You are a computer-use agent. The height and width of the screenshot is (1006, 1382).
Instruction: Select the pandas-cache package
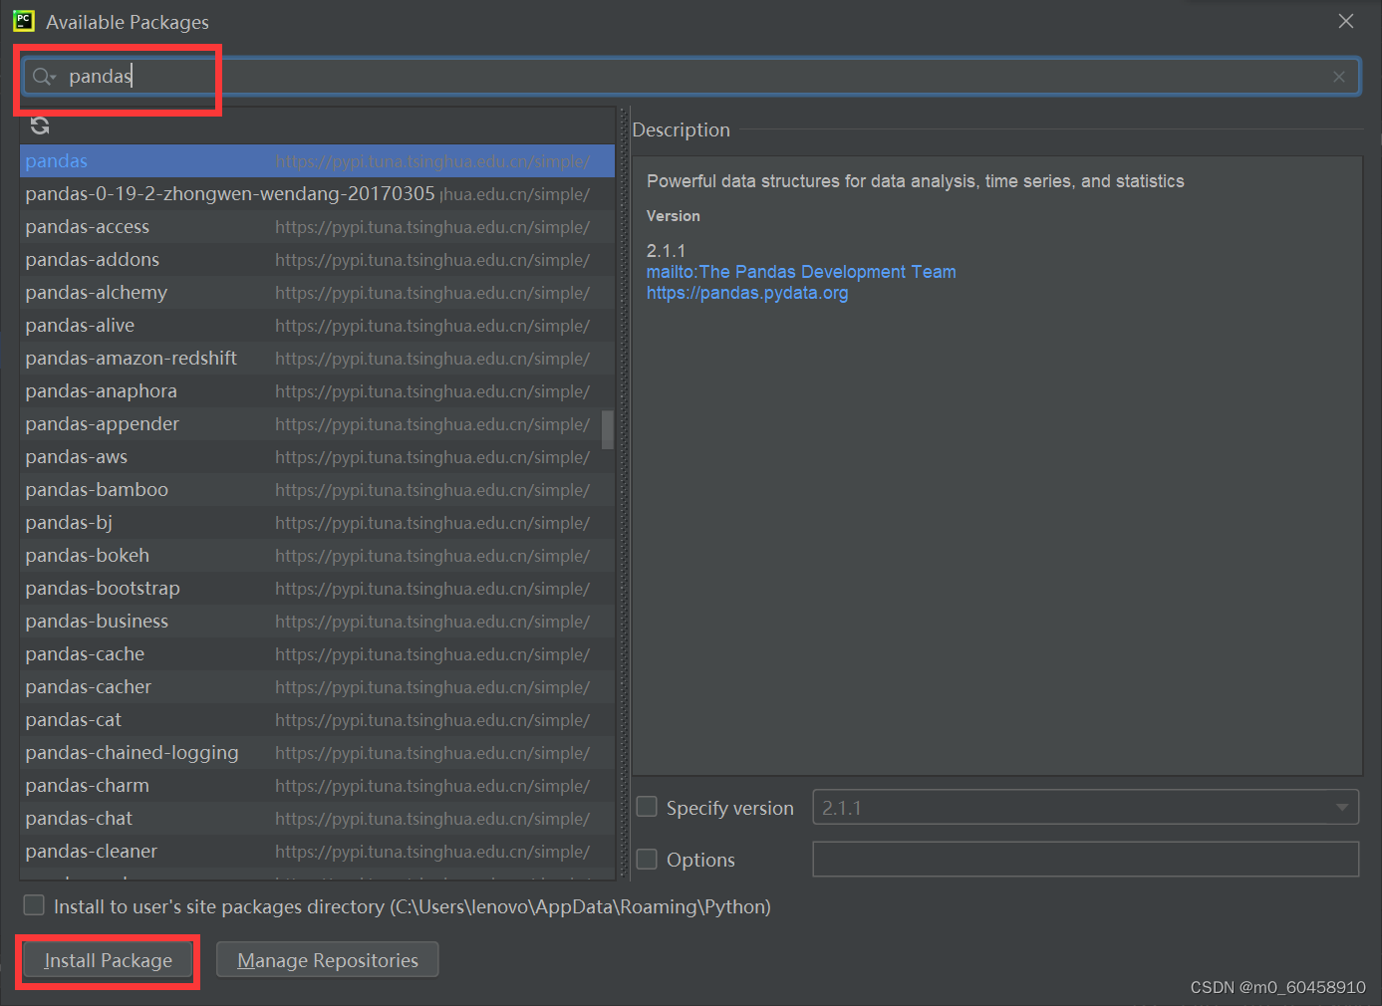pos(317,654)
